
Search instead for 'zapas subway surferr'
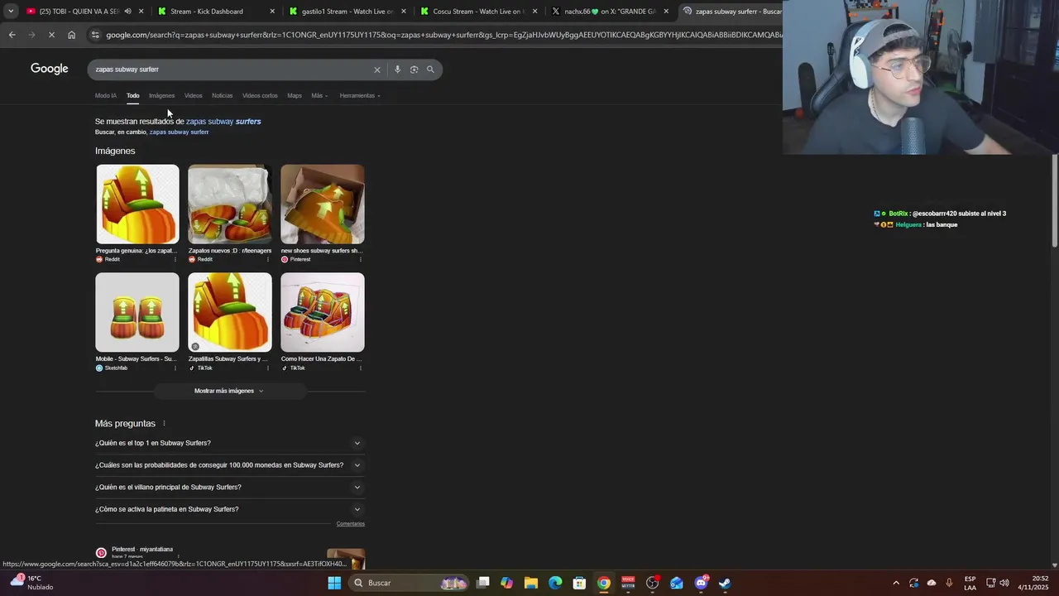179,132
